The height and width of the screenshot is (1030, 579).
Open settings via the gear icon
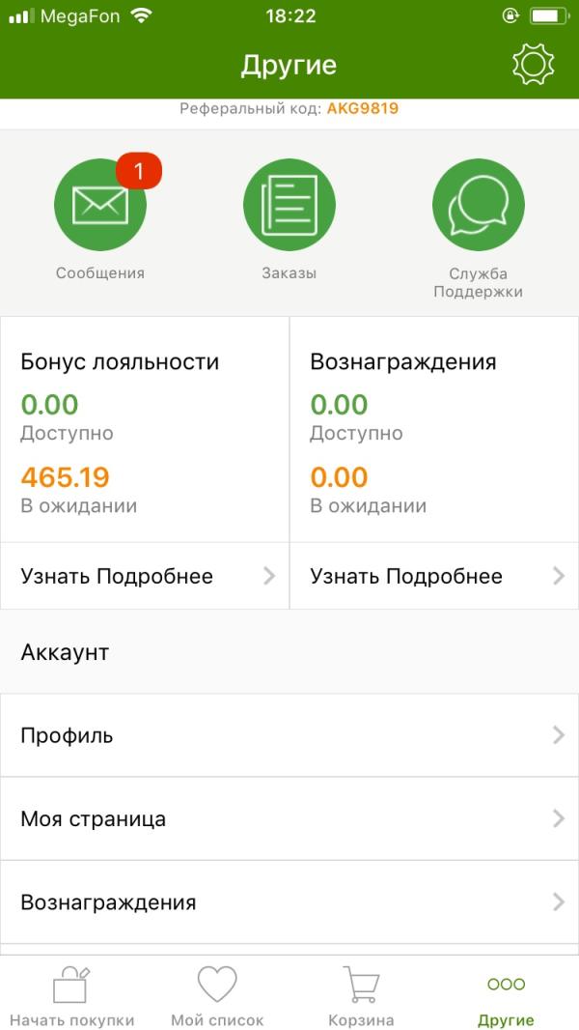(533, 64)
